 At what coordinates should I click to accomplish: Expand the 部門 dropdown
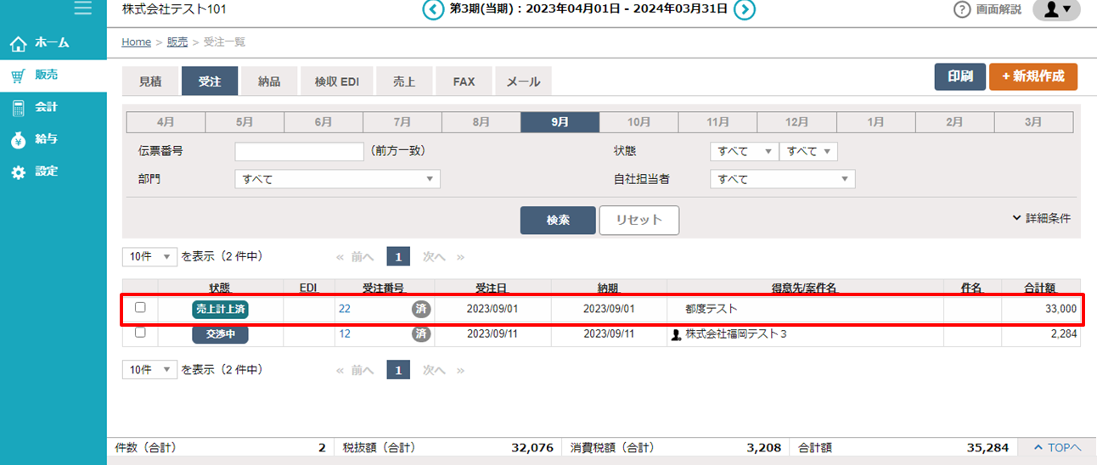[x=337, y=179]
